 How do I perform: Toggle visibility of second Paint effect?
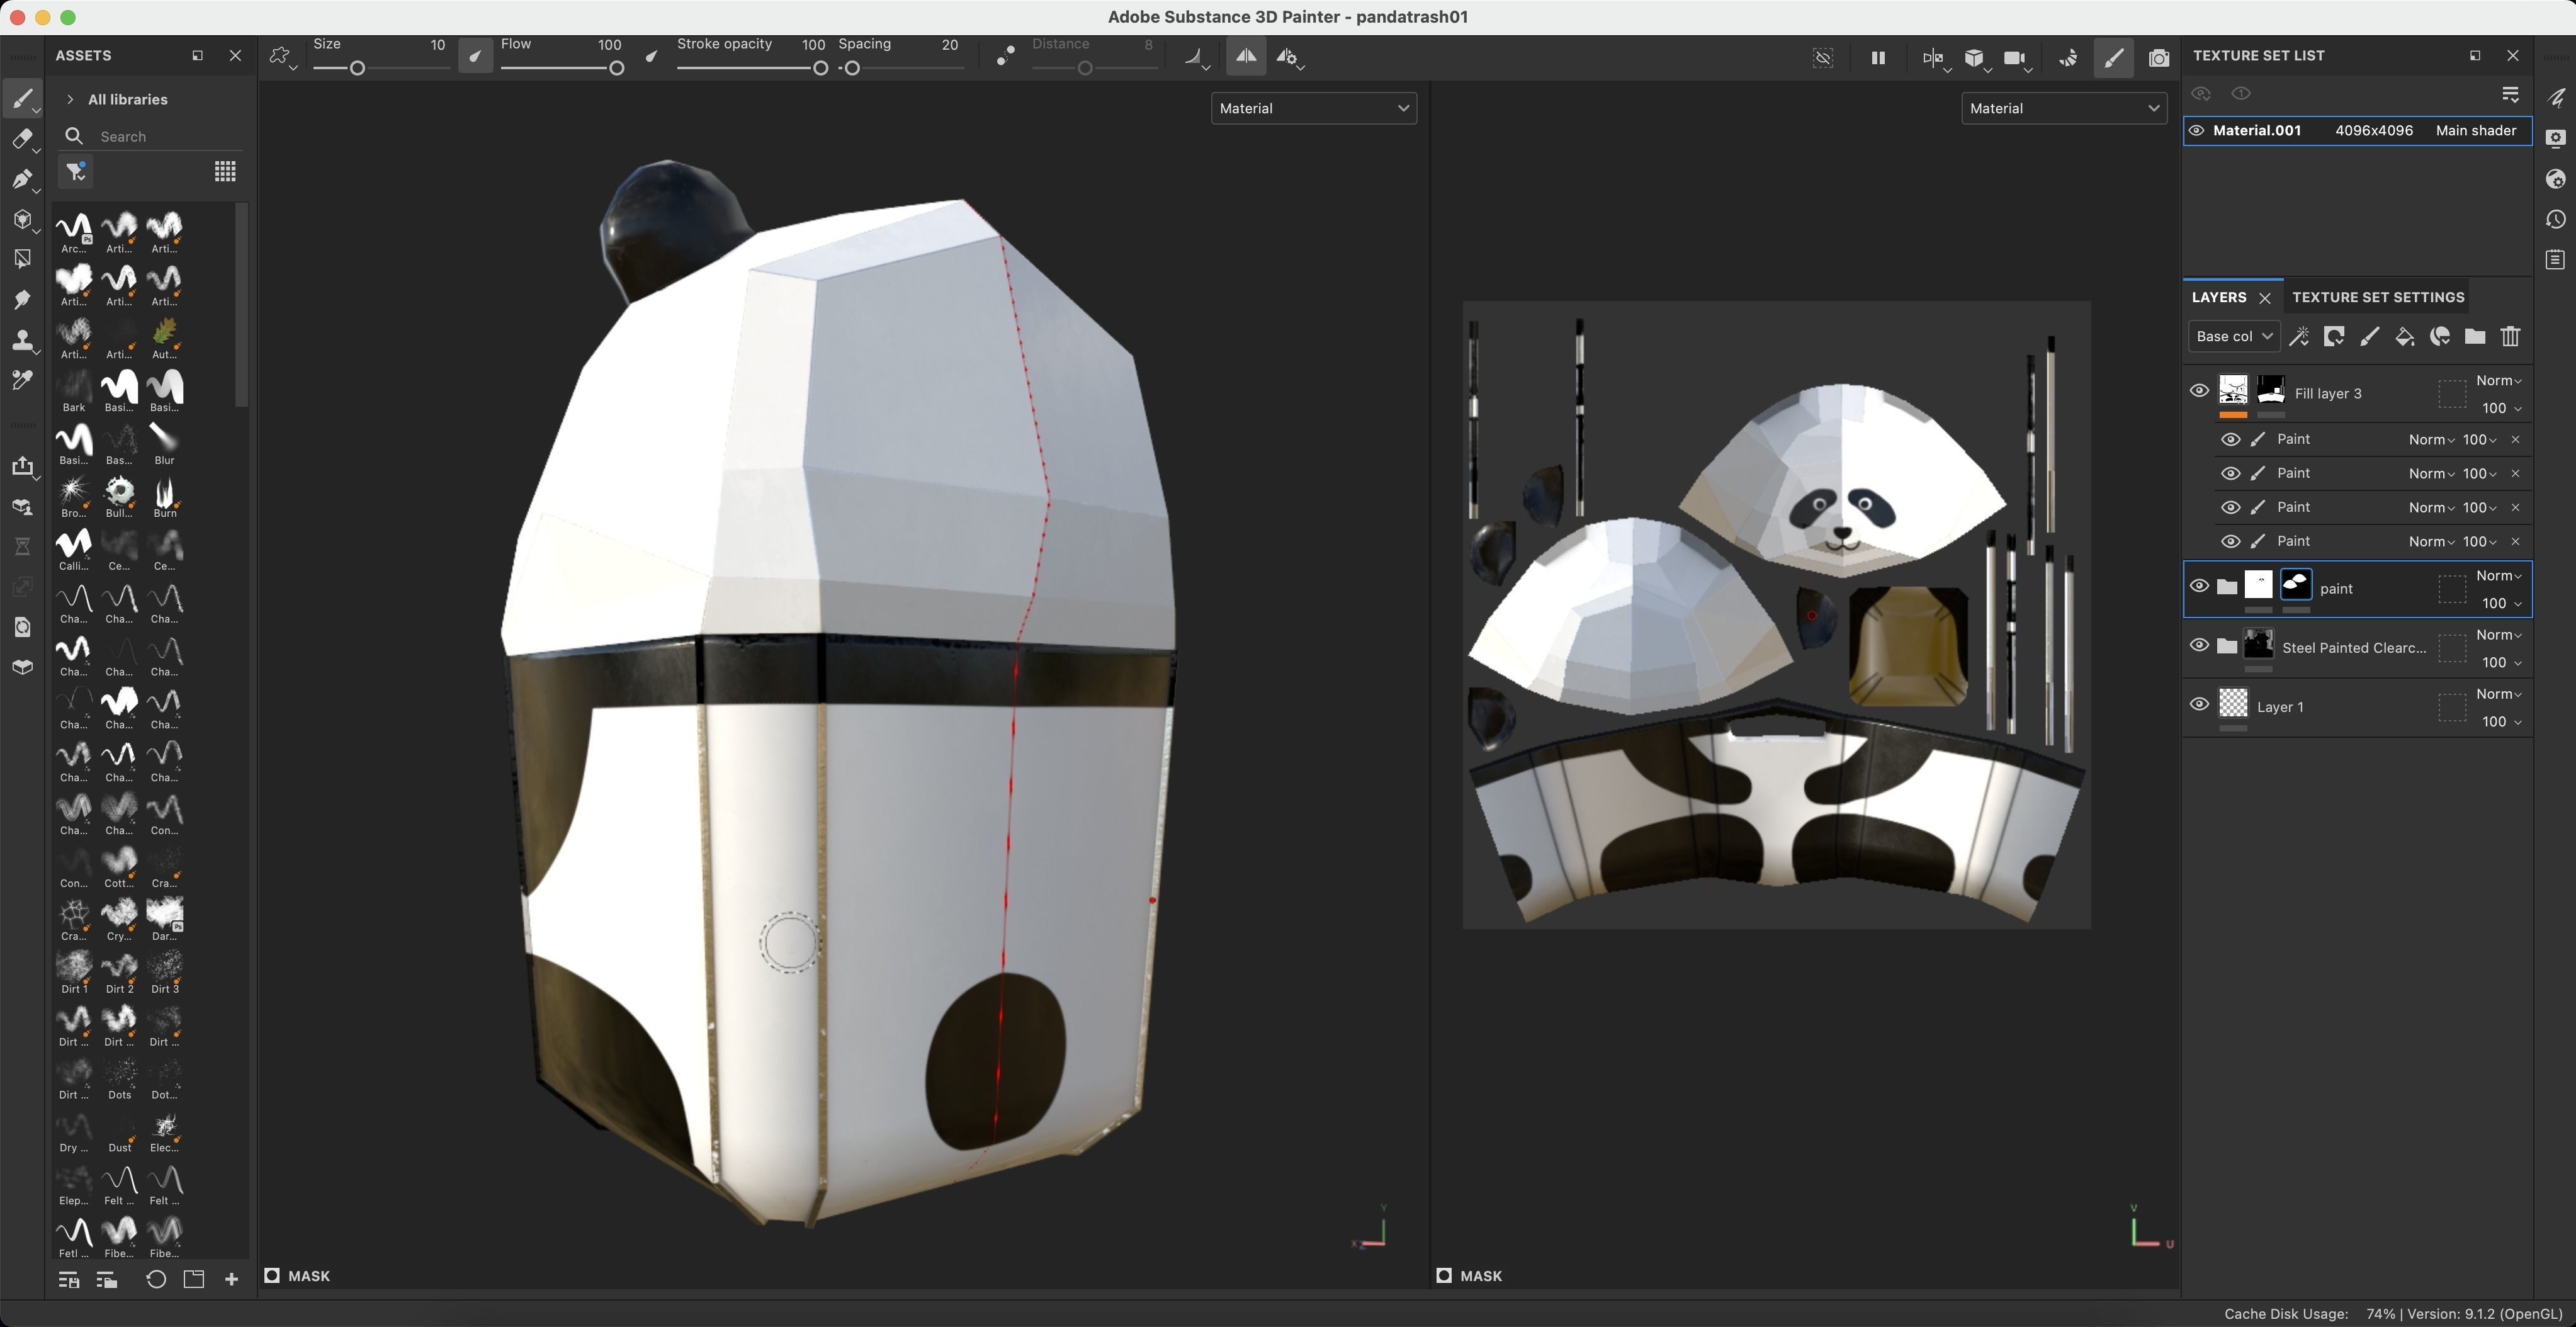(x=2230, y=473)
